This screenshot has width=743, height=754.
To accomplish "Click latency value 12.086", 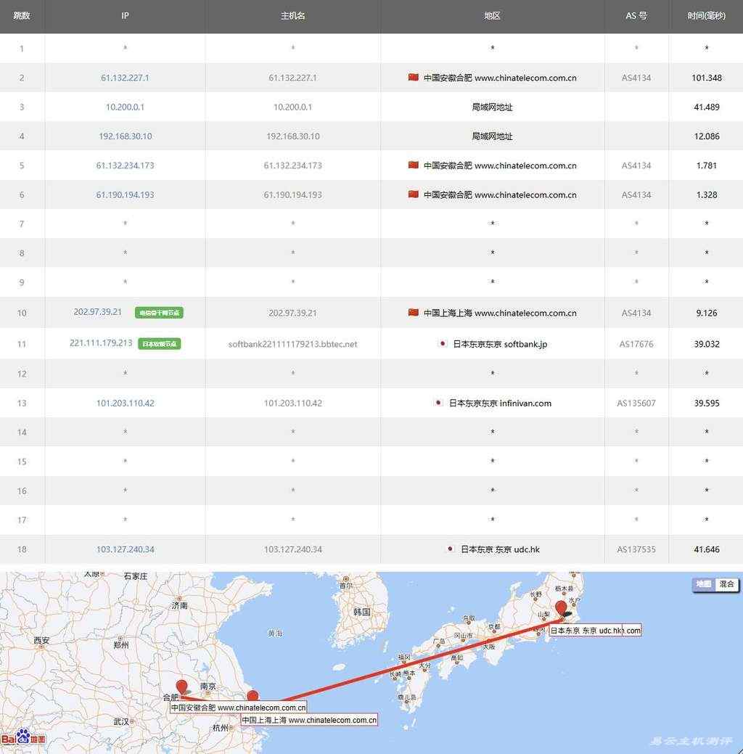I will pos(707,136).
